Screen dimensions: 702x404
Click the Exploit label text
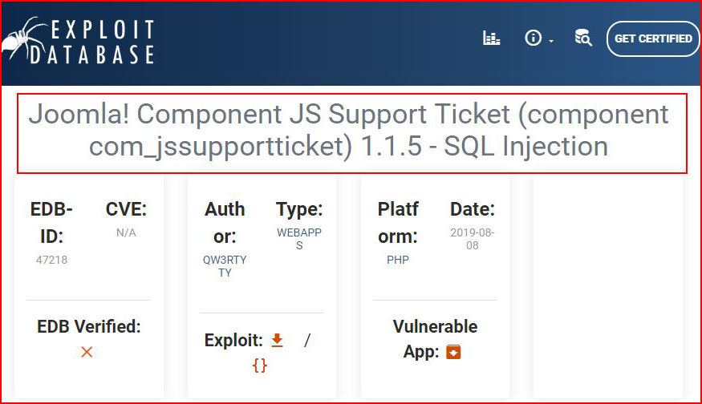pos(233,341)
